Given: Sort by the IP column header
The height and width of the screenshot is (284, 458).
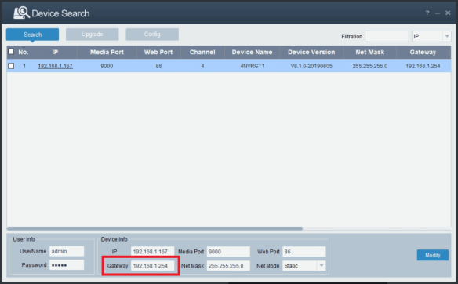Looking at the screenshot, I should (55, 53).
